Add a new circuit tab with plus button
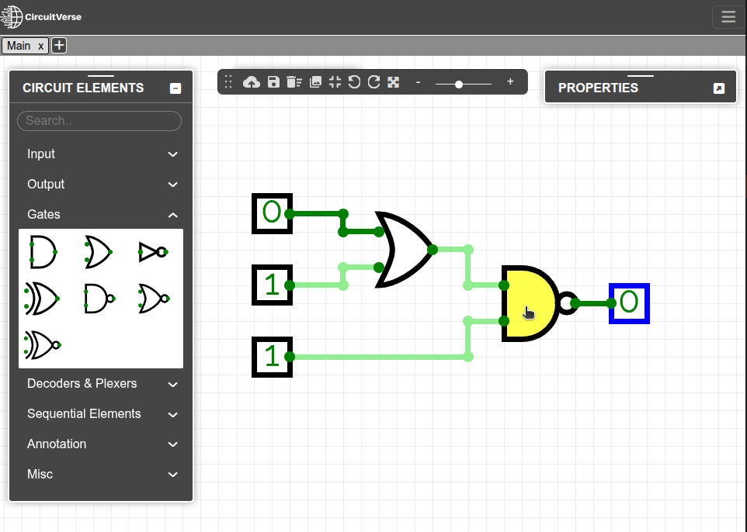The width and height of the screenshot is (747, 532). point(59,46)
